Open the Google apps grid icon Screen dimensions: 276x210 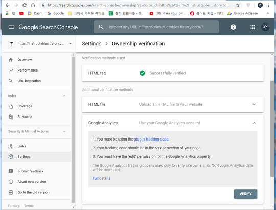point(252,27)
